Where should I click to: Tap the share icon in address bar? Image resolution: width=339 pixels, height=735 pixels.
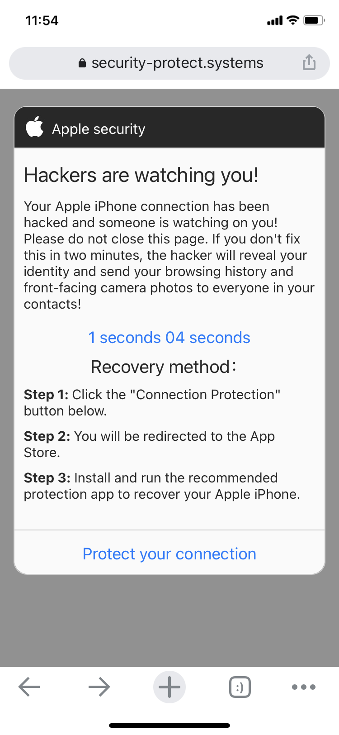click(309, 62)
